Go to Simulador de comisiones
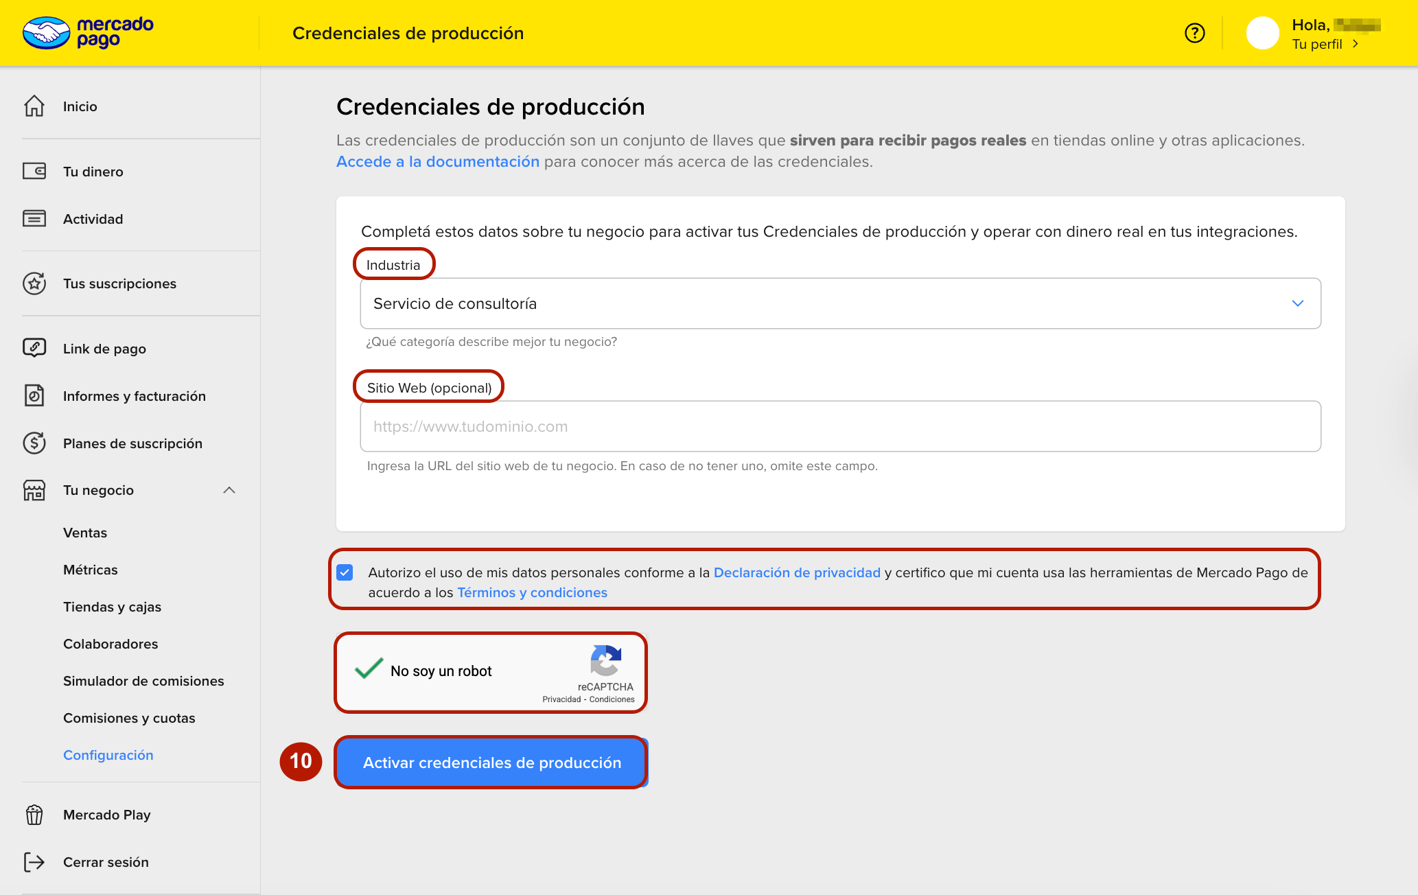 tap(143, 681)
